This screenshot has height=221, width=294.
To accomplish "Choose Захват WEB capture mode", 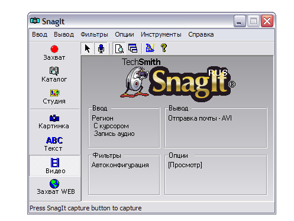I will [56, 187].
